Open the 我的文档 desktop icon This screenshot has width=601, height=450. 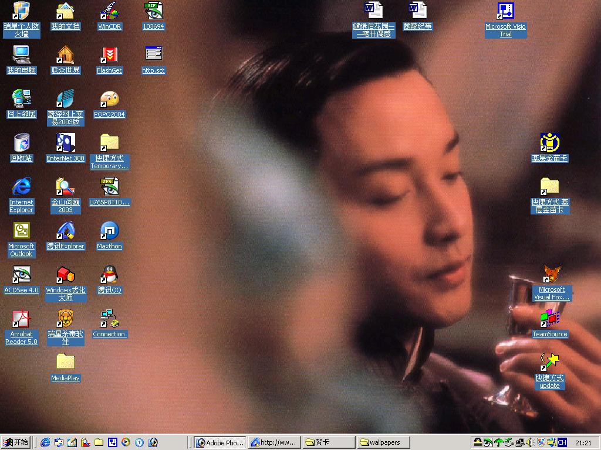[65, 15]
